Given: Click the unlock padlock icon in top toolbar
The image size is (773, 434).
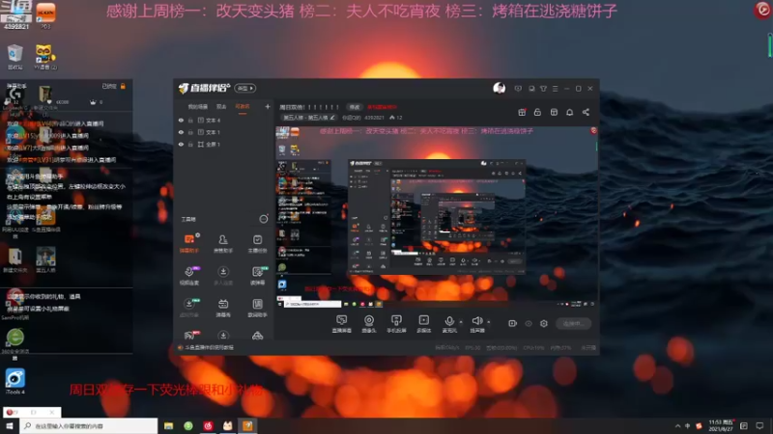Looking at the screenshot, I should pyautogui.click(x=537, y=112).
